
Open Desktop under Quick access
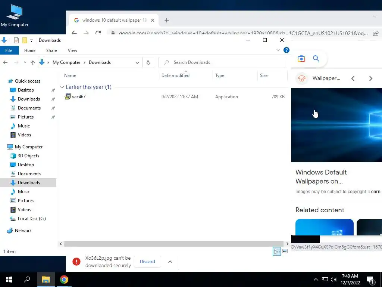tap(26, 90)
